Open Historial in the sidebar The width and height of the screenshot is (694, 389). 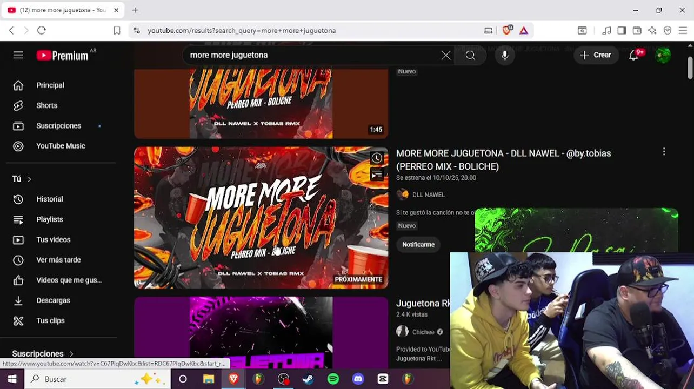[49, 199]
